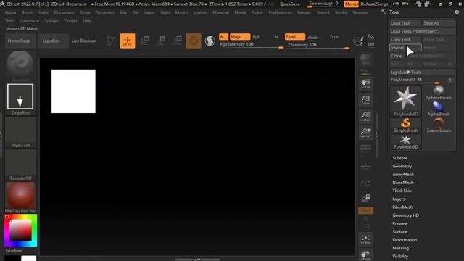Screen dimensions: 464x261
Task: Select the Move transform icon in top shelf
Action: pos(145,41)
